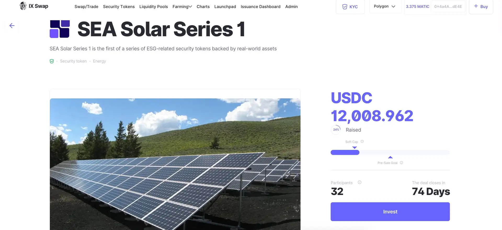Click the back arrow icon
Image resolution: width=502 pixels, height=230 pixels.
(x=12, y=26)
